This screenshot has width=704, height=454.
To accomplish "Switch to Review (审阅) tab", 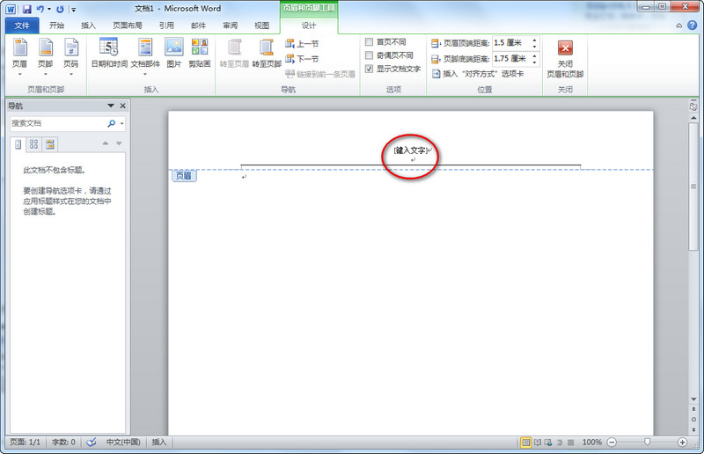I will [x=231, y=26].
